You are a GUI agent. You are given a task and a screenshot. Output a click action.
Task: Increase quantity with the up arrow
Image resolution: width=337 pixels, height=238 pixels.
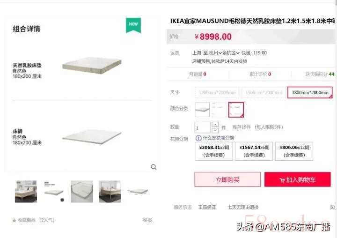(x=215, y=125)
